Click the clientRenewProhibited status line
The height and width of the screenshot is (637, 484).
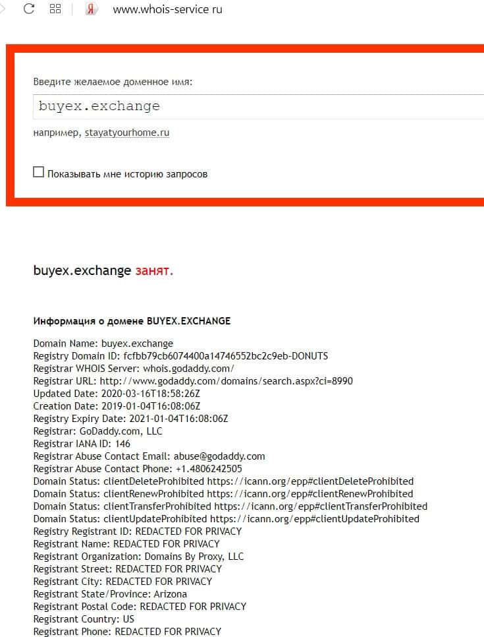223,495
